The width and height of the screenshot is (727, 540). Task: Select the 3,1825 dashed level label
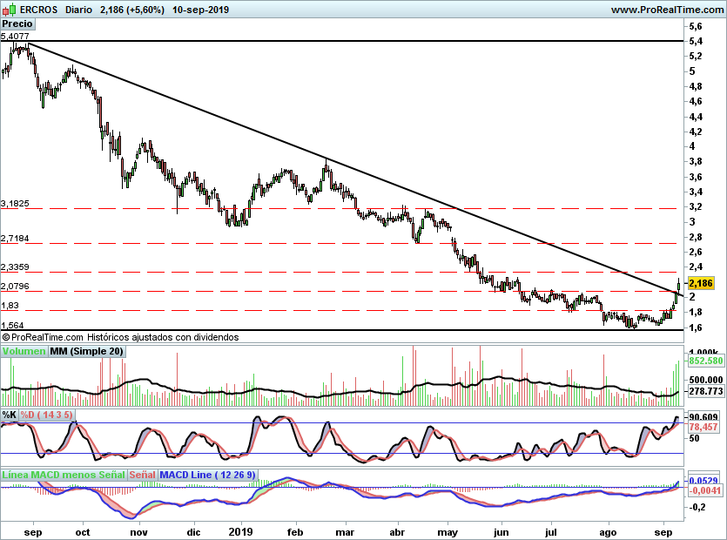point(15,203)
